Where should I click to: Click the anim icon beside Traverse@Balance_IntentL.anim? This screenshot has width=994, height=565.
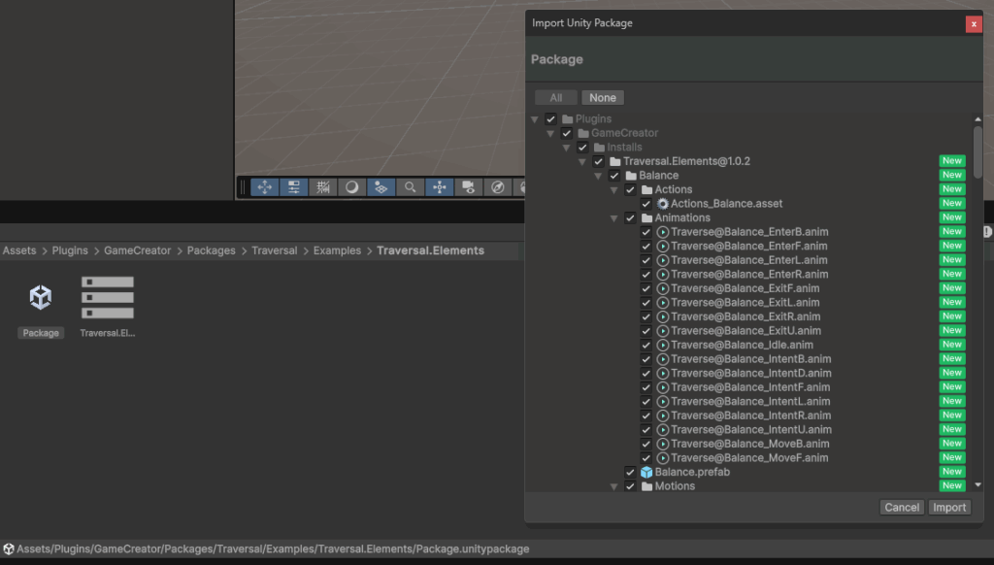[662, 401]
